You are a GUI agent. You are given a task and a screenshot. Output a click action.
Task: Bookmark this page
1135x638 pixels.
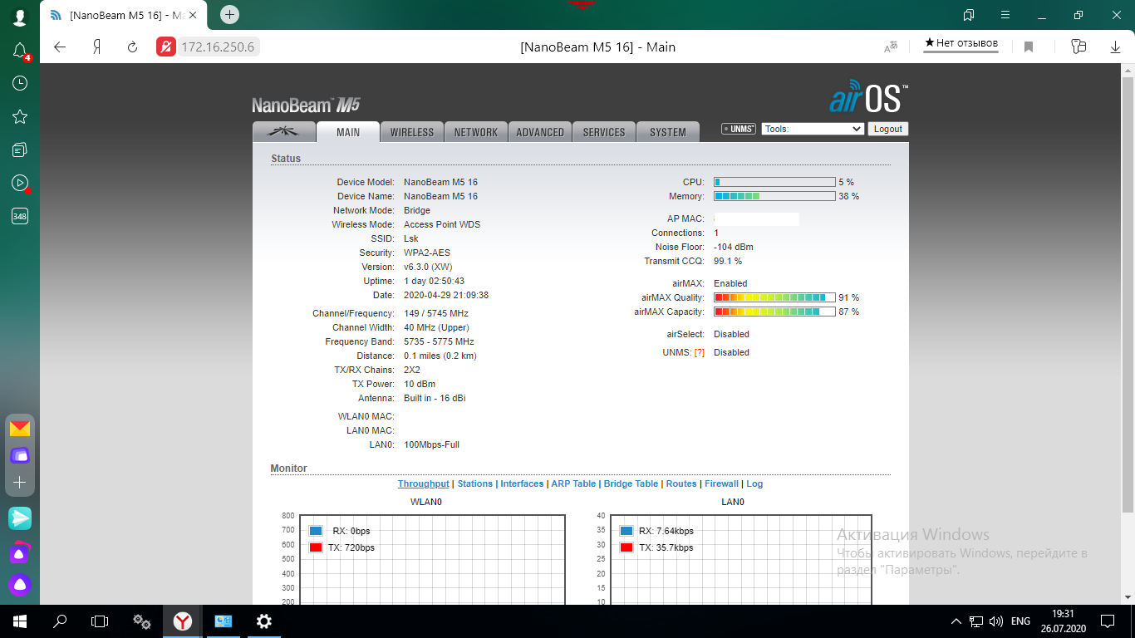1028,47
